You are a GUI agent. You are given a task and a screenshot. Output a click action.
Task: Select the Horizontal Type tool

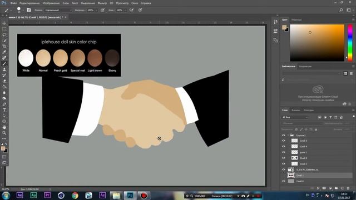click(4, 110)
